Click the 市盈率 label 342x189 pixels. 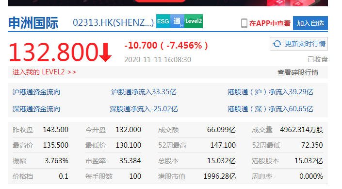96,161
